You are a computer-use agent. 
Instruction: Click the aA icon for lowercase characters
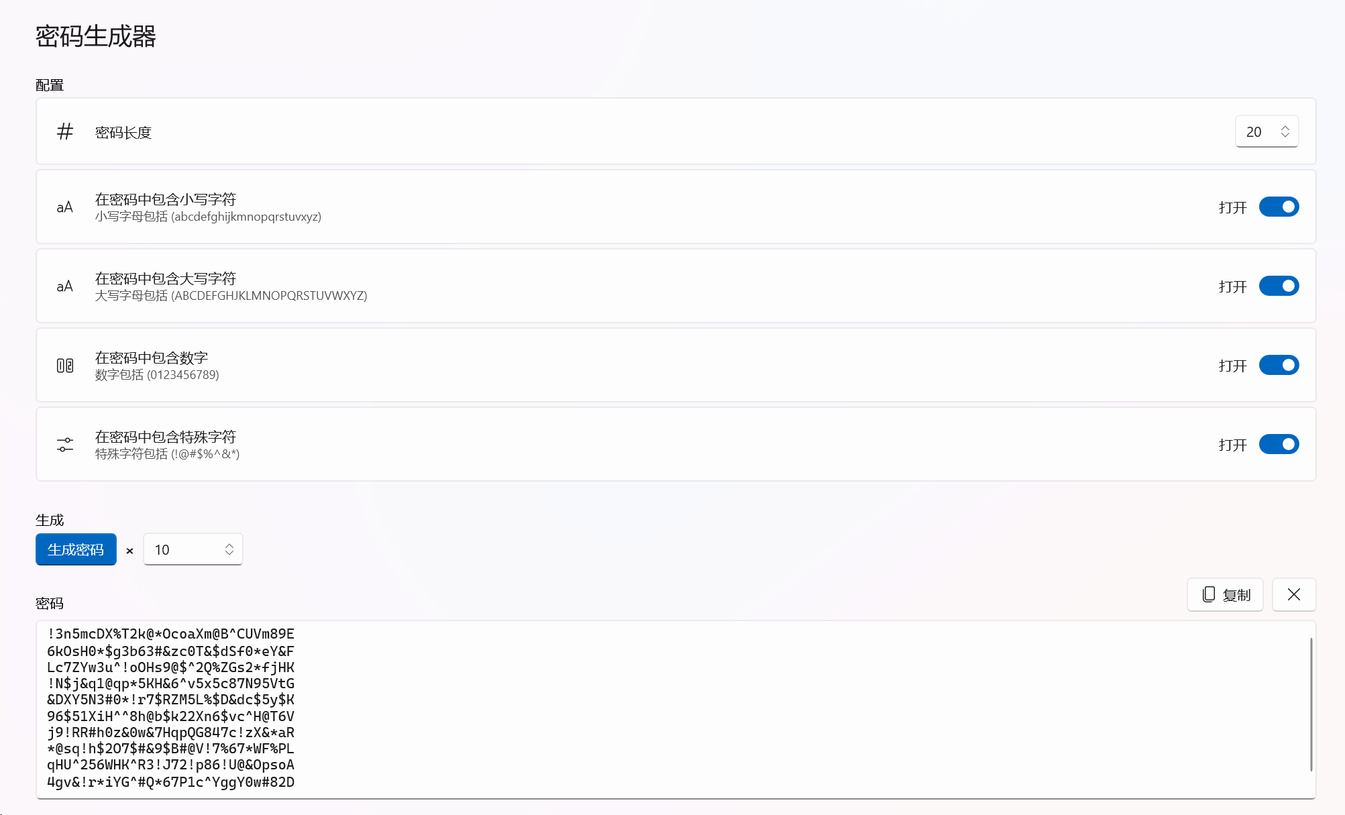coord(65,207)
